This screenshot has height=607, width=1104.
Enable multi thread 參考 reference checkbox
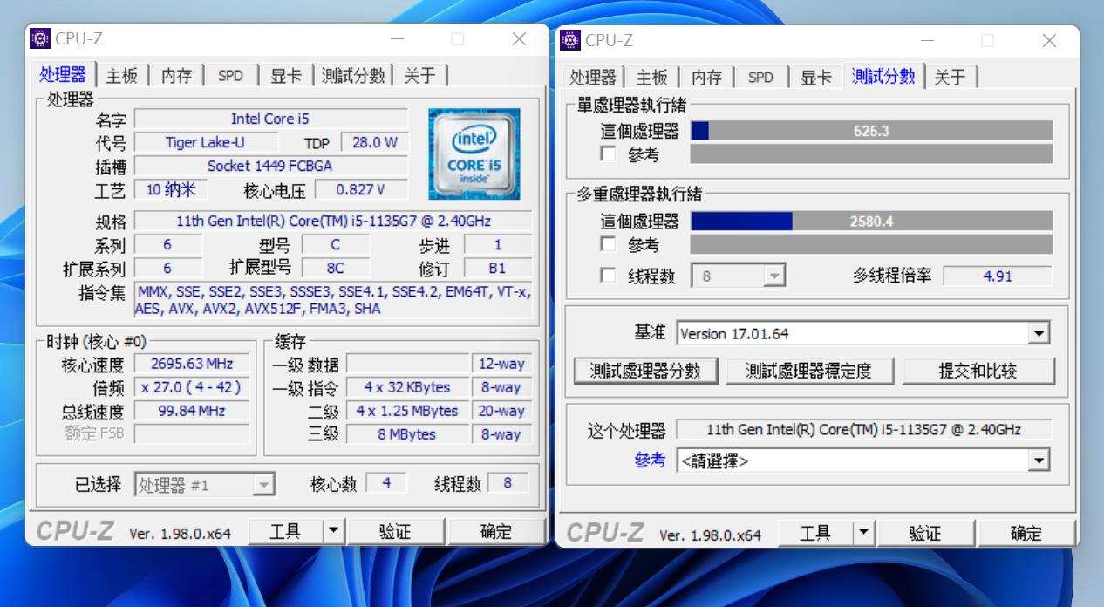[610, 245]
